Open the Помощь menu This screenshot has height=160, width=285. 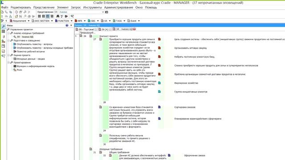pos(151,8)
